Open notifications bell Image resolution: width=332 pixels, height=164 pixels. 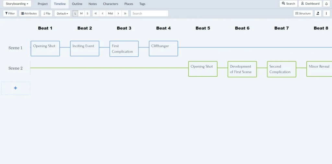[326, 4]
